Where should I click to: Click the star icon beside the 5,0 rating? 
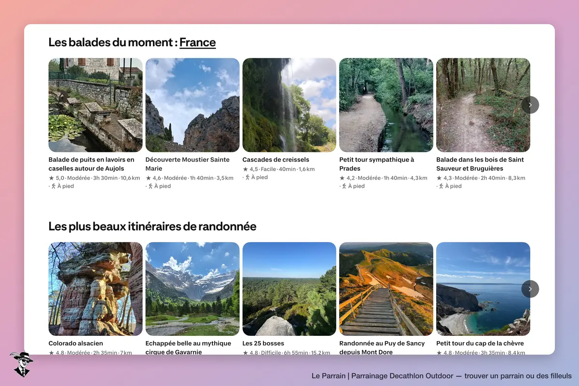(x=51, y=178)
